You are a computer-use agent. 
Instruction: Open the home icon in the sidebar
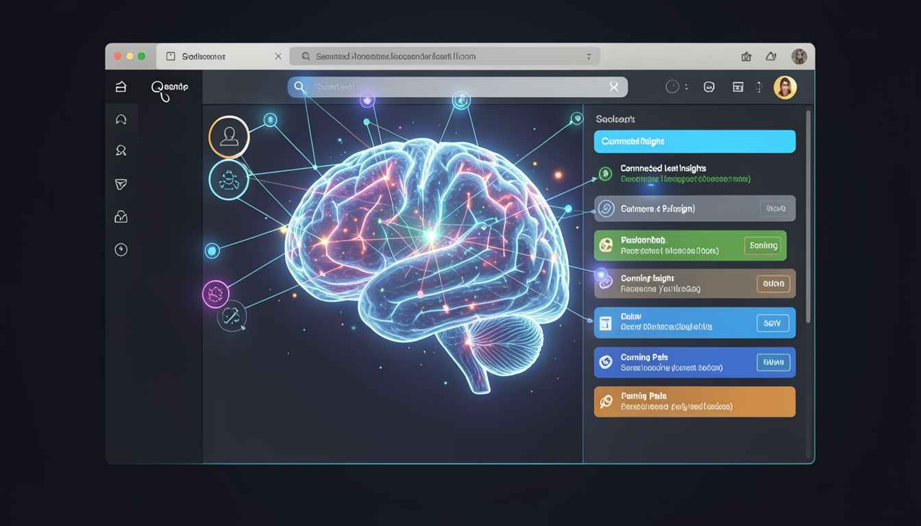(x=121, y=86)
